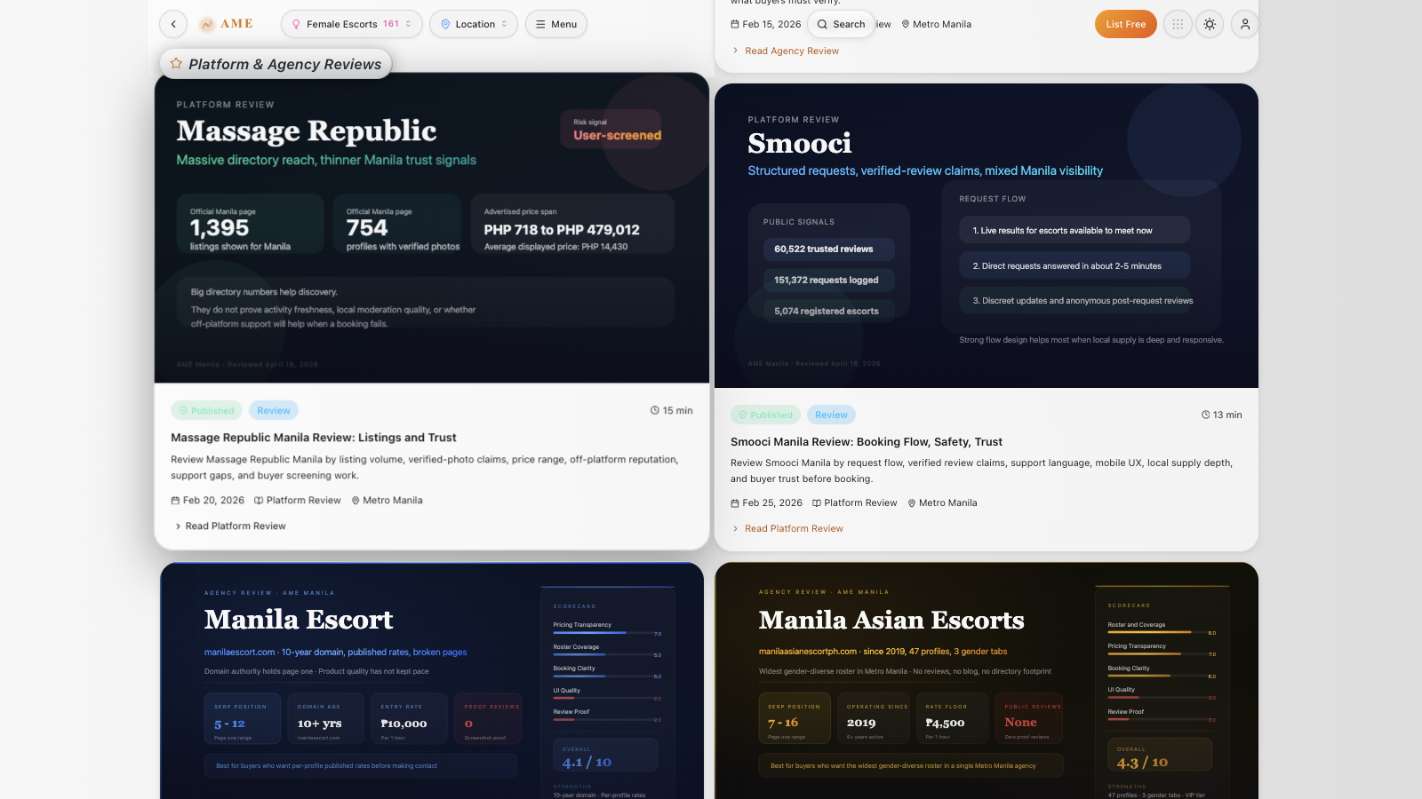The width and height of the screenshot is (1422, 799).
Task: Toggle the light/dark theme sun icon
Action: pos(1210,24)
